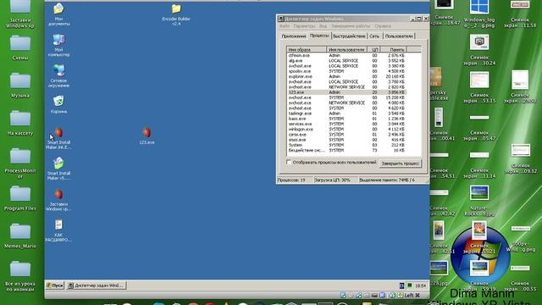Select Smart Install Maker.lnk.E... apple icon
This screenshot has height=305, width=542.
(58, 132)
